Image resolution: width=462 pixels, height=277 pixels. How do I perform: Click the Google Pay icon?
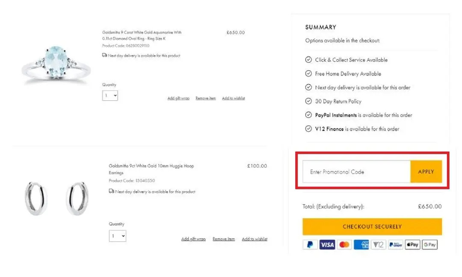tap(429, 245)
